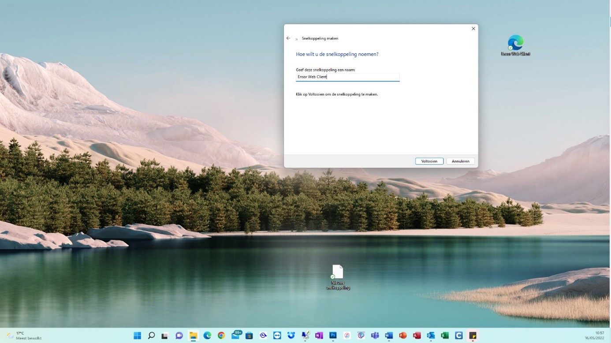This screenshot has width=611, height=343.
Task: Open the Windows Start menu
Action: [x=137, y=336]
